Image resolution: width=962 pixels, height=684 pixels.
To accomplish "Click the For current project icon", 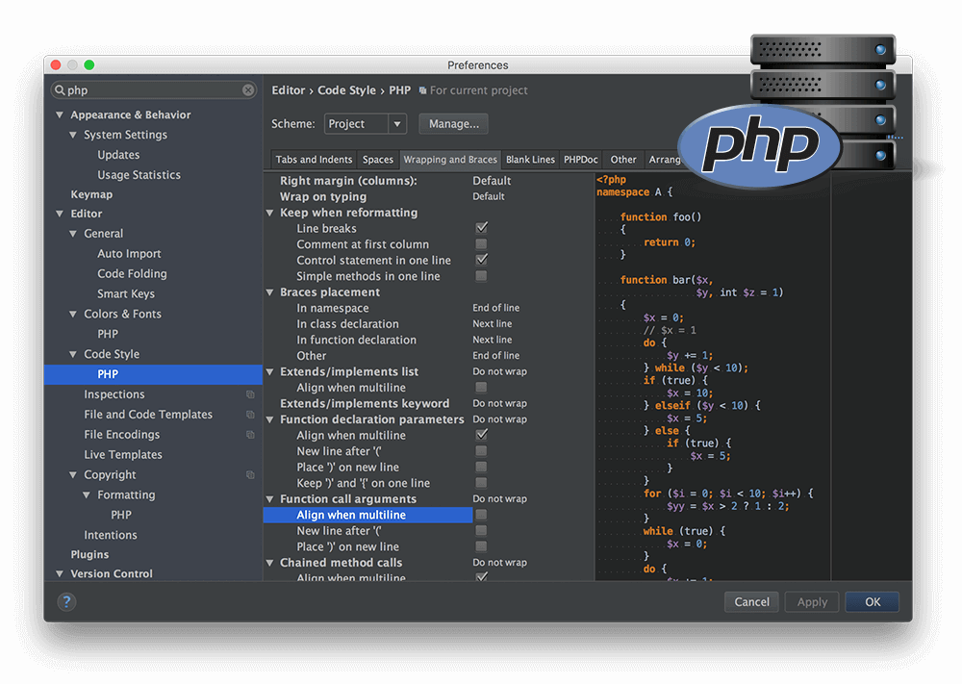I will [422, 90].
